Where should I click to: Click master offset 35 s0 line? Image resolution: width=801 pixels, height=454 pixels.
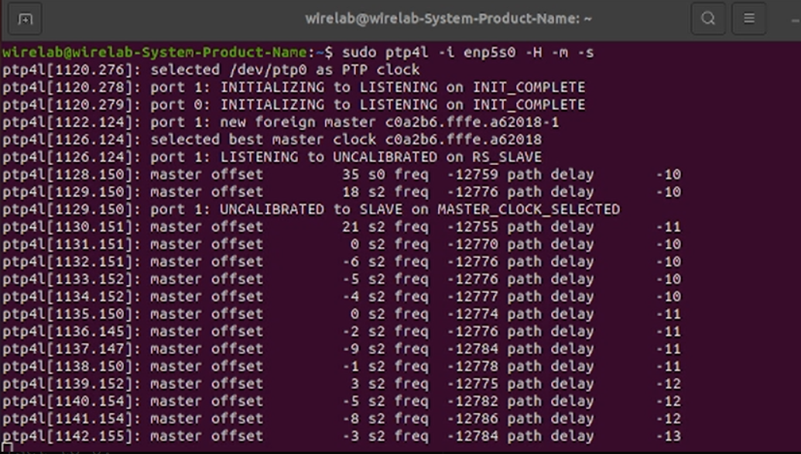341,174
